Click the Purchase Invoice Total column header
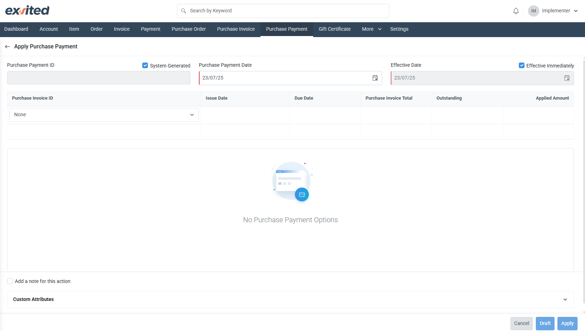This screenshot has height=331, width=585. [x=396, y=98]
